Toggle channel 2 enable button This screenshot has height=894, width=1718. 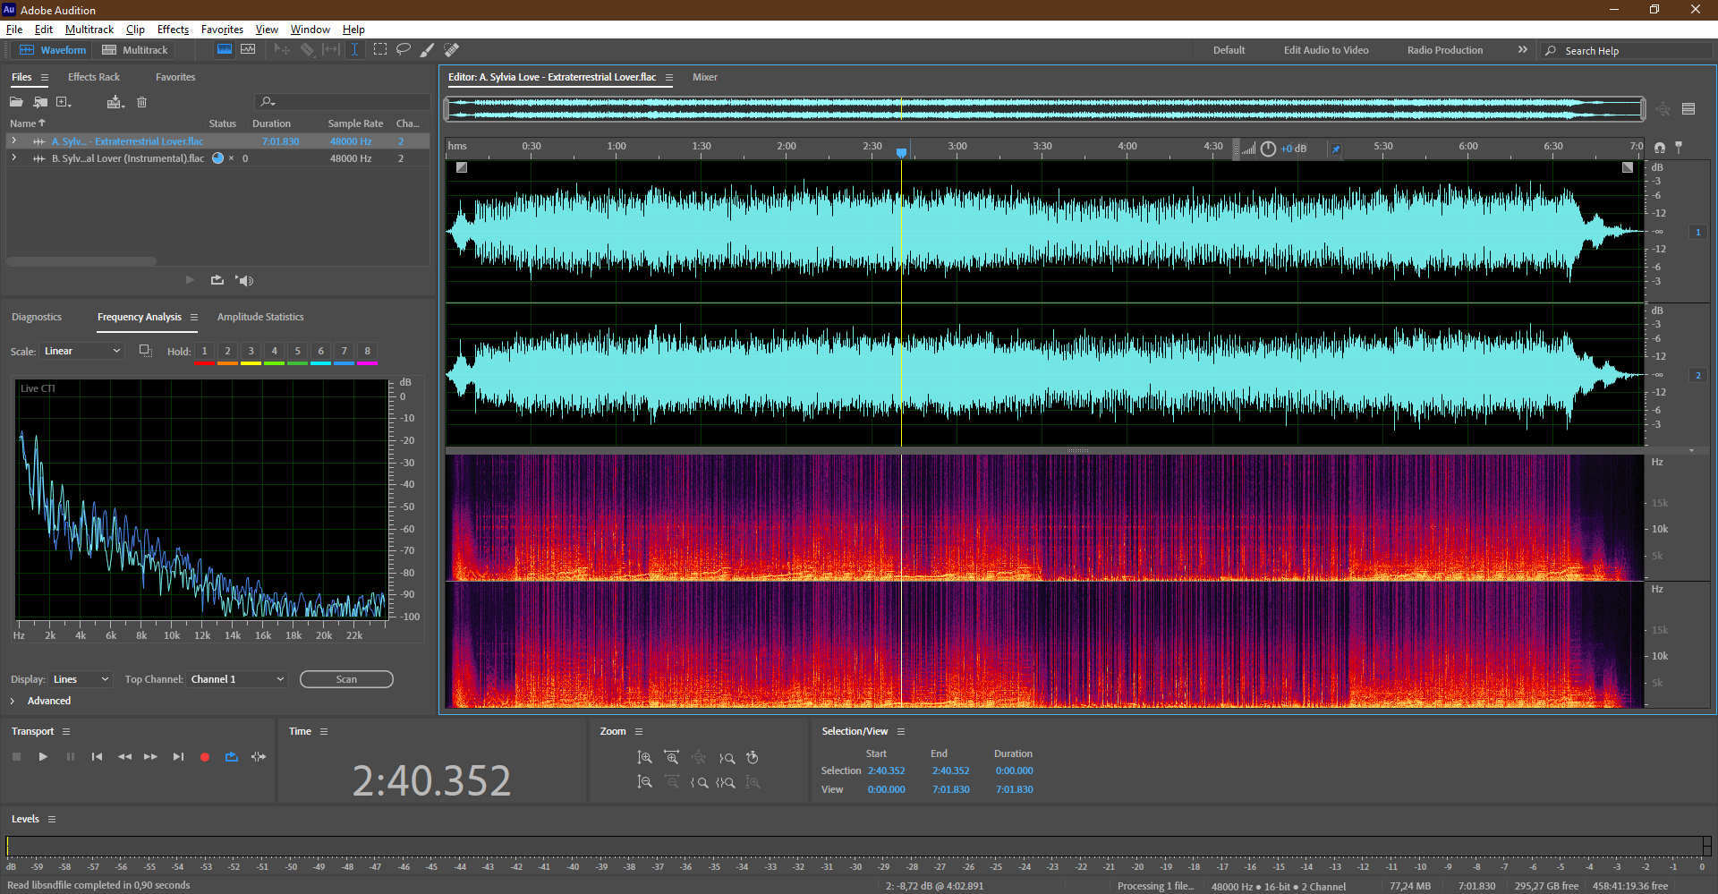tap(1697, 375)
